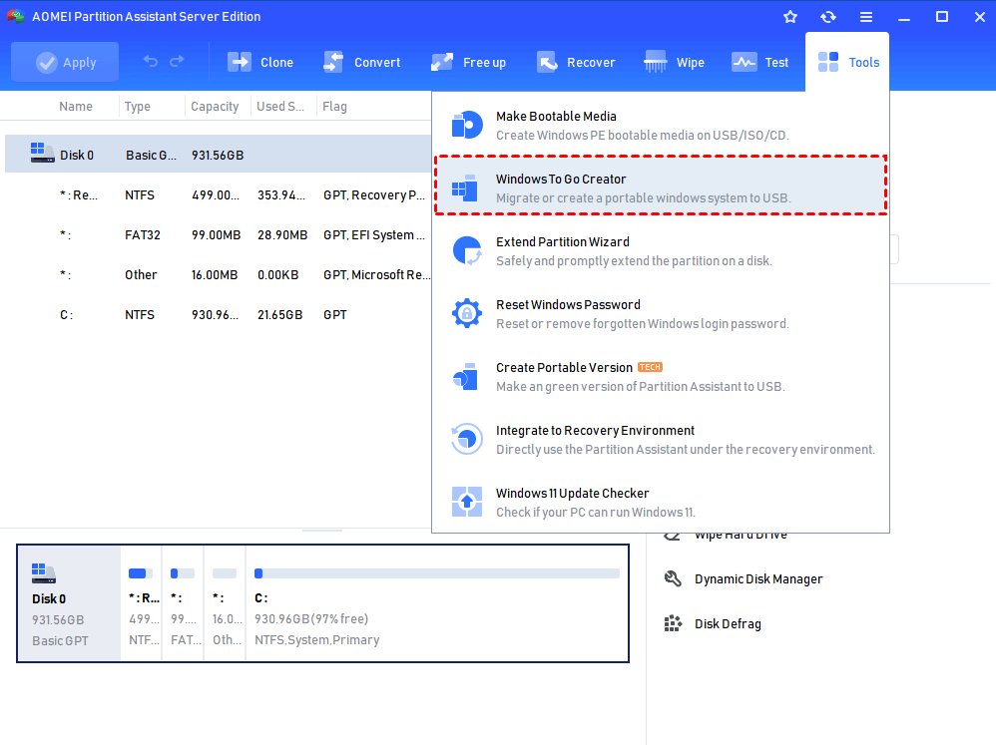Open the Wipe menu
This screenshot has height=745, width=996.
[x=674, y=62]
